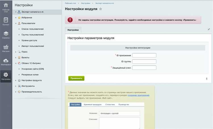Select the Хранимые процедуры tab

[93, 105]
